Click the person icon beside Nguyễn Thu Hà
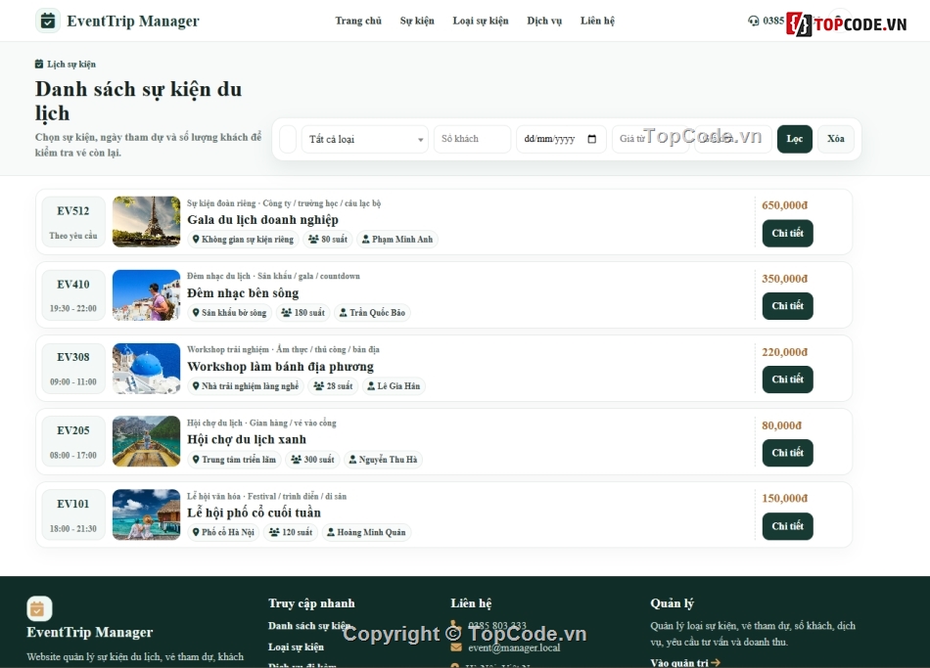Screen dimensions: 930x668 352,460
